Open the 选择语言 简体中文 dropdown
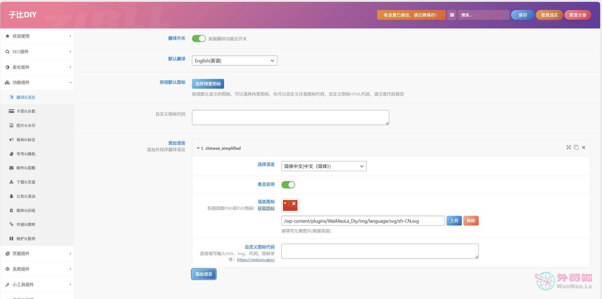 [x=324, y=166]
